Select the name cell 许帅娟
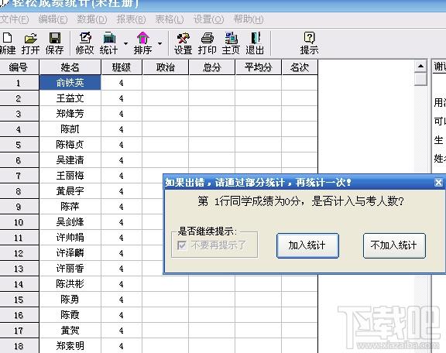 click(70, 238)
